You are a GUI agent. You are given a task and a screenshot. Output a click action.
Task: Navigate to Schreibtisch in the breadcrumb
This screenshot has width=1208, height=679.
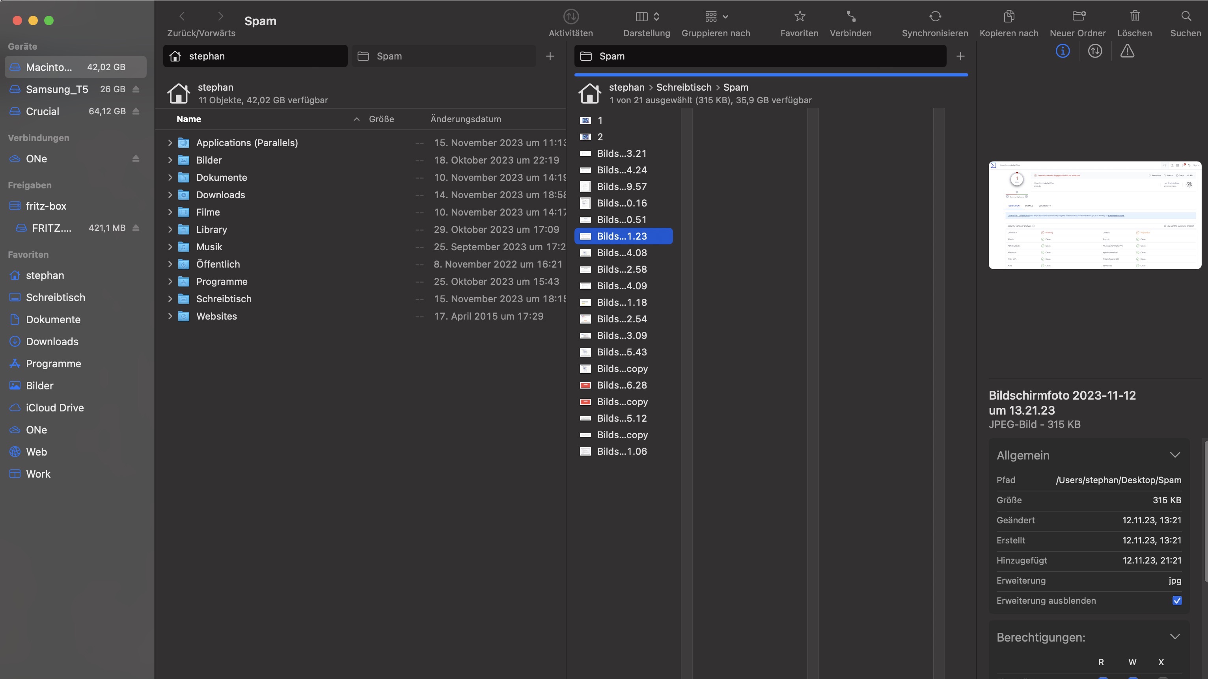tap(683, 87)
